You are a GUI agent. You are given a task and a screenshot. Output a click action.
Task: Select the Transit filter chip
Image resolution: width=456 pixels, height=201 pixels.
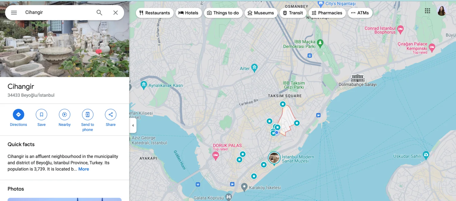(293, 13)
